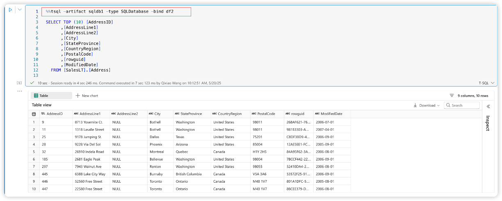The width and height of the screenshot is (502, 201).
Task: Click the ModifiedDate column header
Action: (331, 114)
